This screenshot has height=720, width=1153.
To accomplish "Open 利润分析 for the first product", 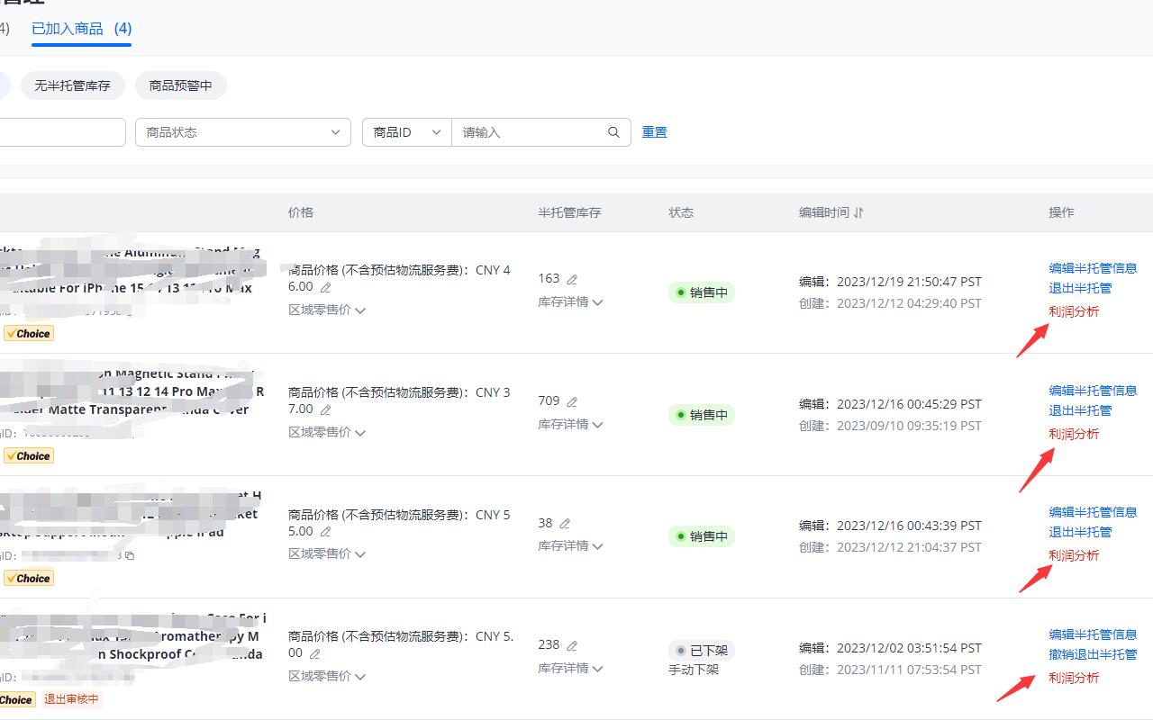I will [1074, 311].
